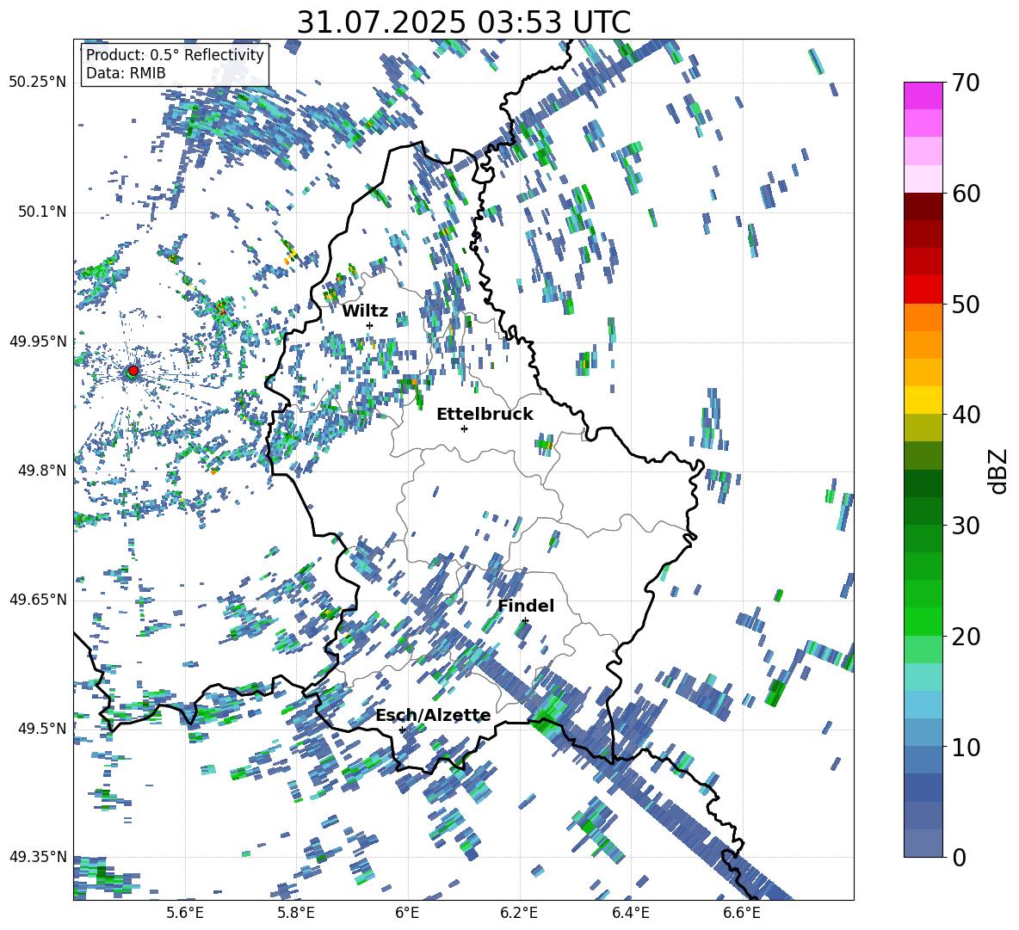1019x930 pixels.
Task: Click the colorbar tick label 40
Action: [966, 415]
